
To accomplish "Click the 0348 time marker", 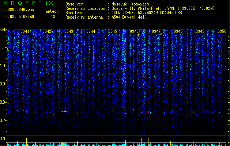I will (178, 31).
